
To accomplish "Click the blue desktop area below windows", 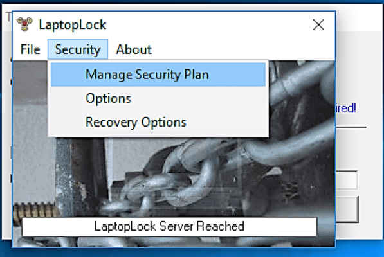I will coord(192,253).
